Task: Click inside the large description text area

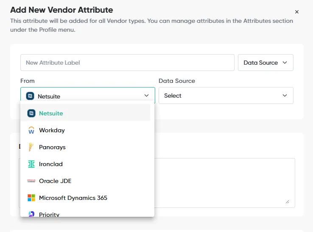Action: point(224,183)
